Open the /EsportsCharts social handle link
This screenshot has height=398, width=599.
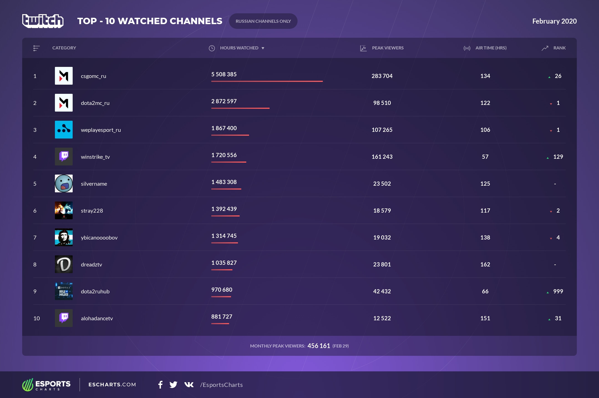(x=221, y=385)
